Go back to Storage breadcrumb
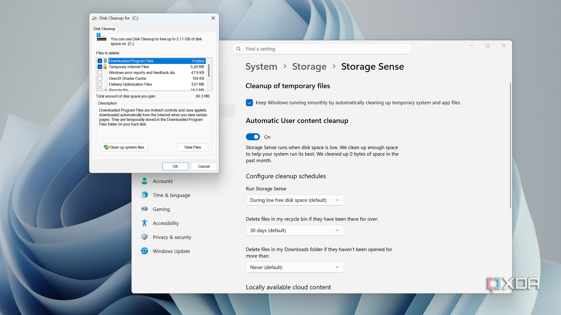Screen dimensions: 561x315 click(309, 67)
